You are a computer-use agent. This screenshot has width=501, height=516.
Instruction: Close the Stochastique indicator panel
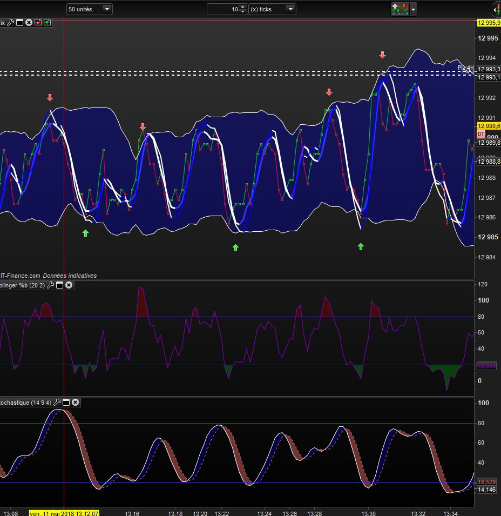pyautogui.click(x=76, y=403)
